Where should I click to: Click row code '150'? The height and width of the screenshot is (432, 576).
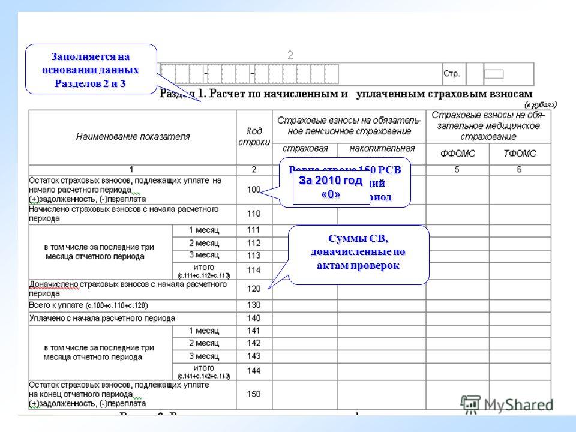[254, 394]
